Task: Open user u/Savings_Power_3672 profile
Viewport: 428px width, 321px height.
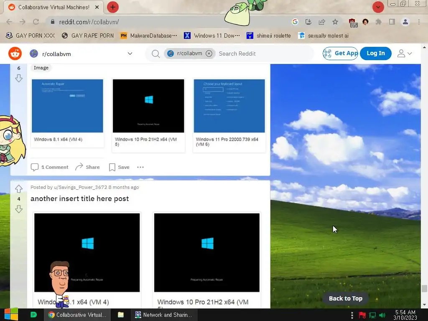Action: coord(81,187)
